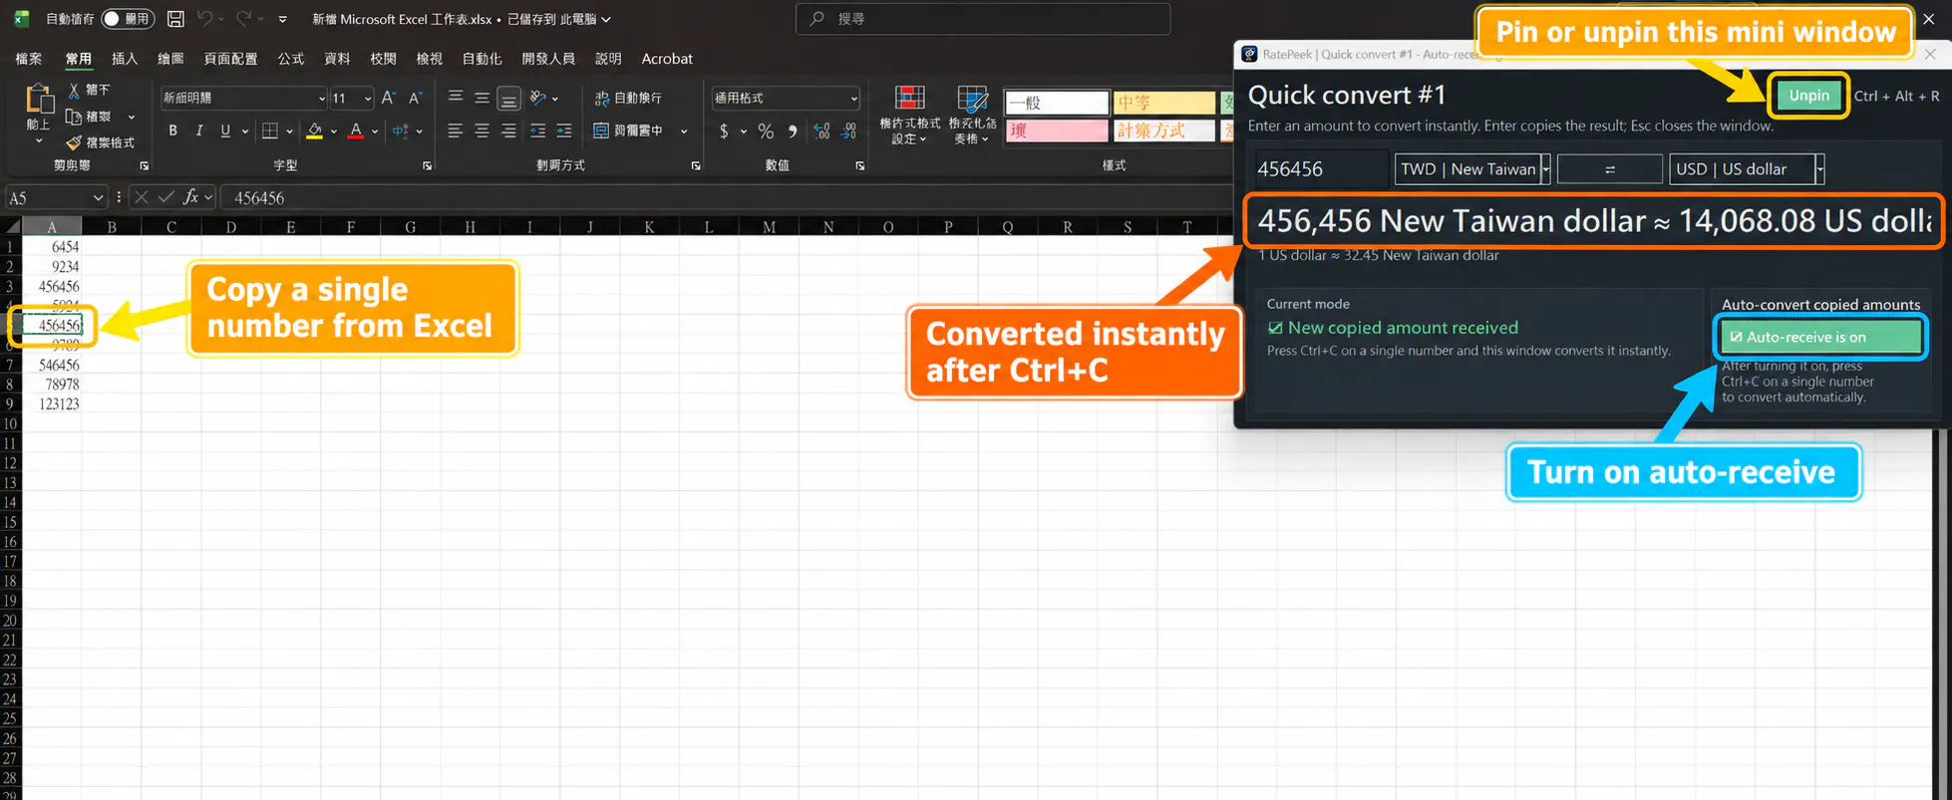Click the Undo arrow icon

204,19
